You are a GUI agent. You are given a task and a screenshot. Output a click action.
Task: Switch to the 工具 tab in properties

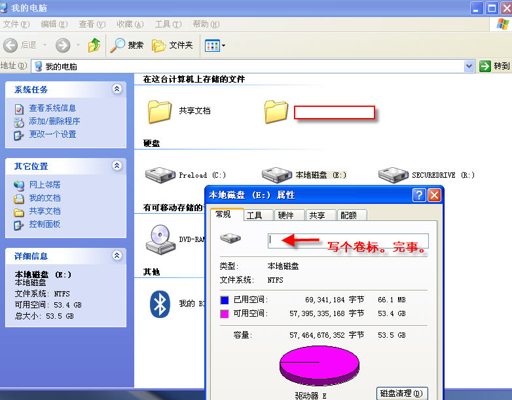[258, 215]
